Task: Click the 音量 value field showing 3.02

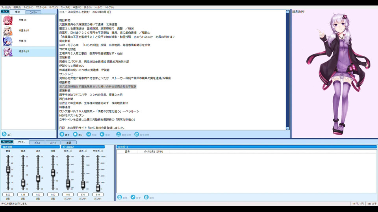Action: click(8, 194)
